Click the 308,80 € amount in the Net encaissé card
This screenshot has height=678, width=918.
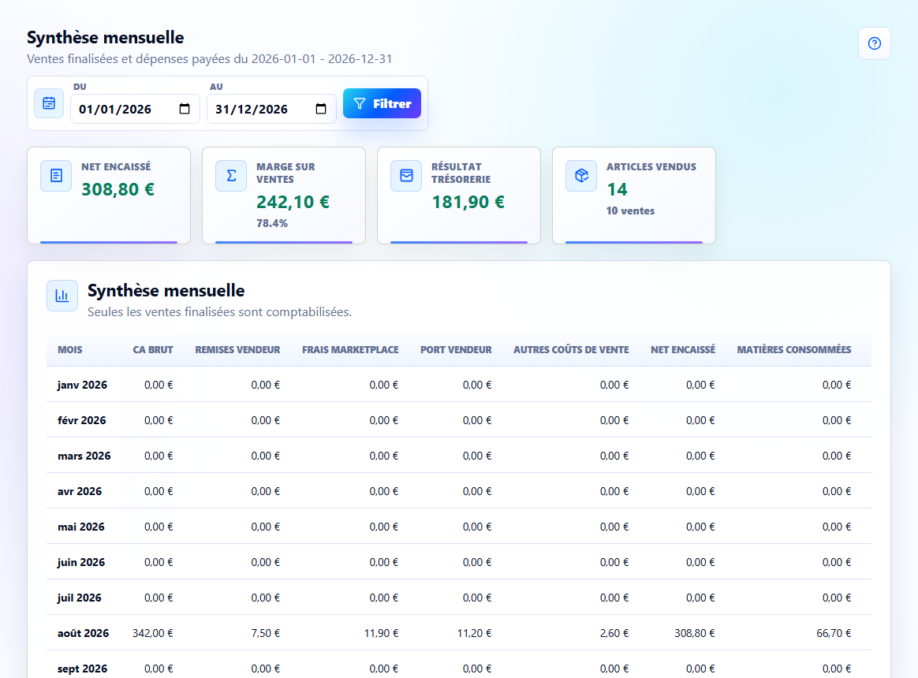(118, 189)
